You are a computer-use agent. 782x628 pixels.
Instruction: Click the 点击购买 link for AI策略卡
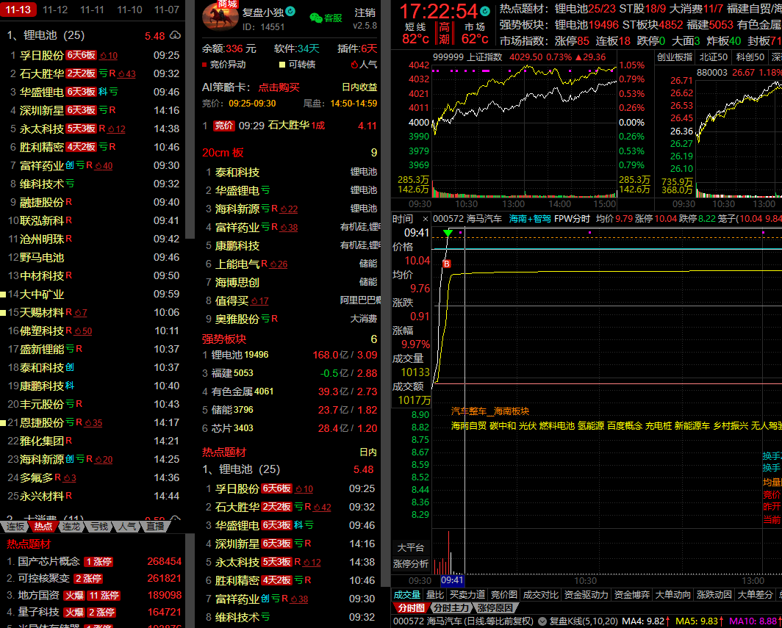click(279, 87)
